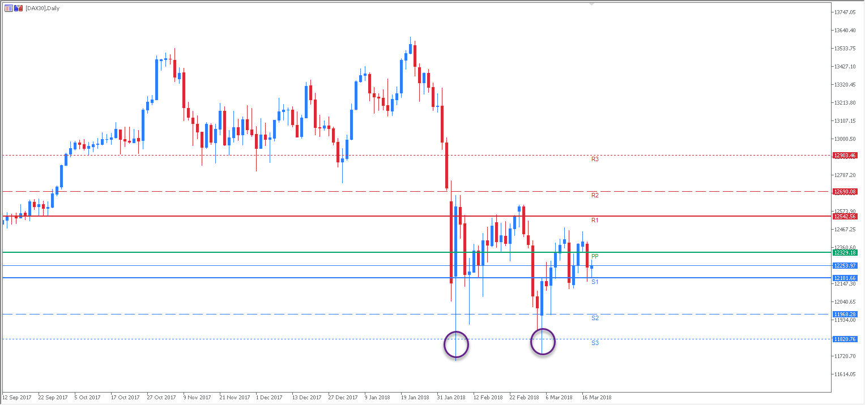Click the green 12329.18 price tag
Image resolution: width=865 pixels, height=405 pixels.
tap(845, 253)
